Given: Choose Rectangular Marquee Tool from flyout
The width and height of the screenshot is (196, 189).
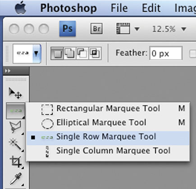Looking at the screenshot, I should click(108, 109).
